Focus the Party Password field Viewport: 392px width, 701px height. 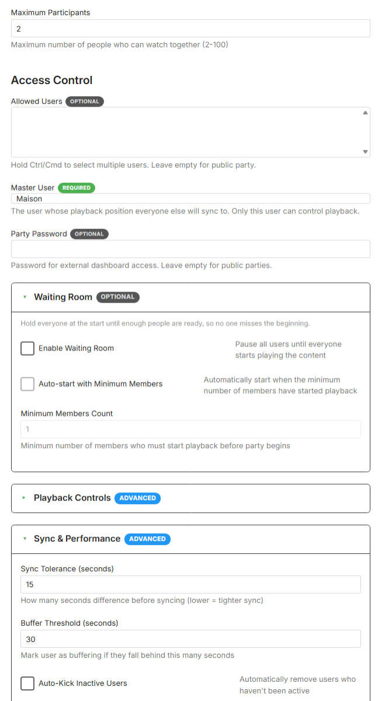[190, 249]
